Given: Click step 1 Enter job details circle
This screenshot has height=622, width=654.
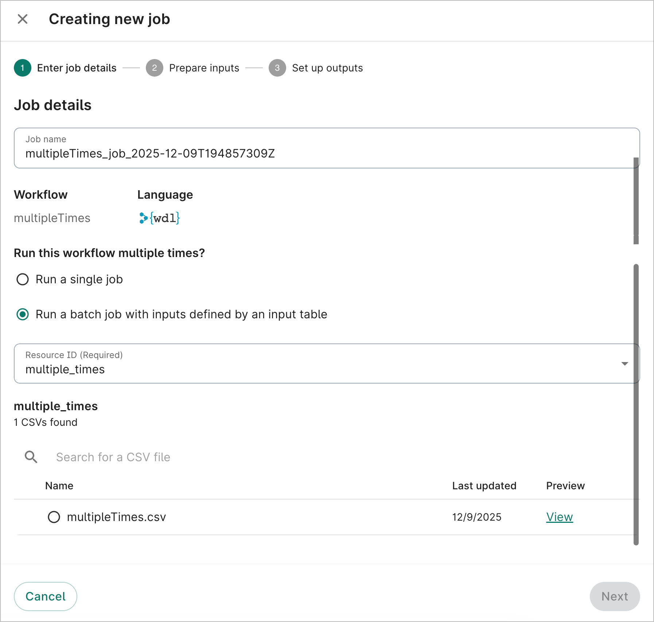Looking at the screenshot, I should (x=22, y=68).
